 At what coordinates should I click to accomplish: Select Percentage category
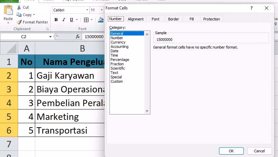[x=127, y=60]
